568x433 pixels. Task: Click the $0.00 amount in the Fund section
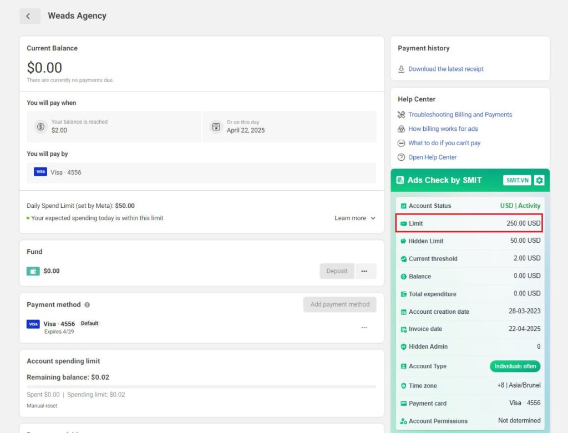[52, 271]
